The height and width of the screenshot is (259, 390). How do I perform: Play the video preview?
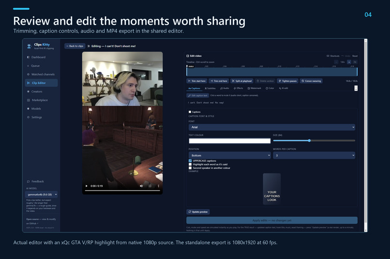(x=86, y=186)
